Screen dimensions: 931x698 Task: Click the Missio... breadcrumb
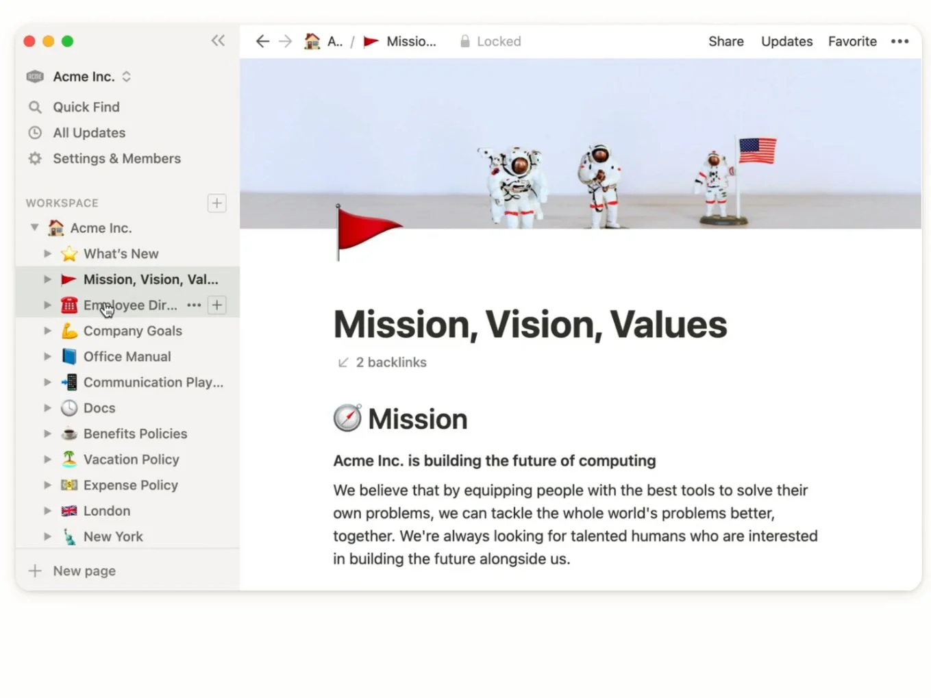tap(400, 41)
